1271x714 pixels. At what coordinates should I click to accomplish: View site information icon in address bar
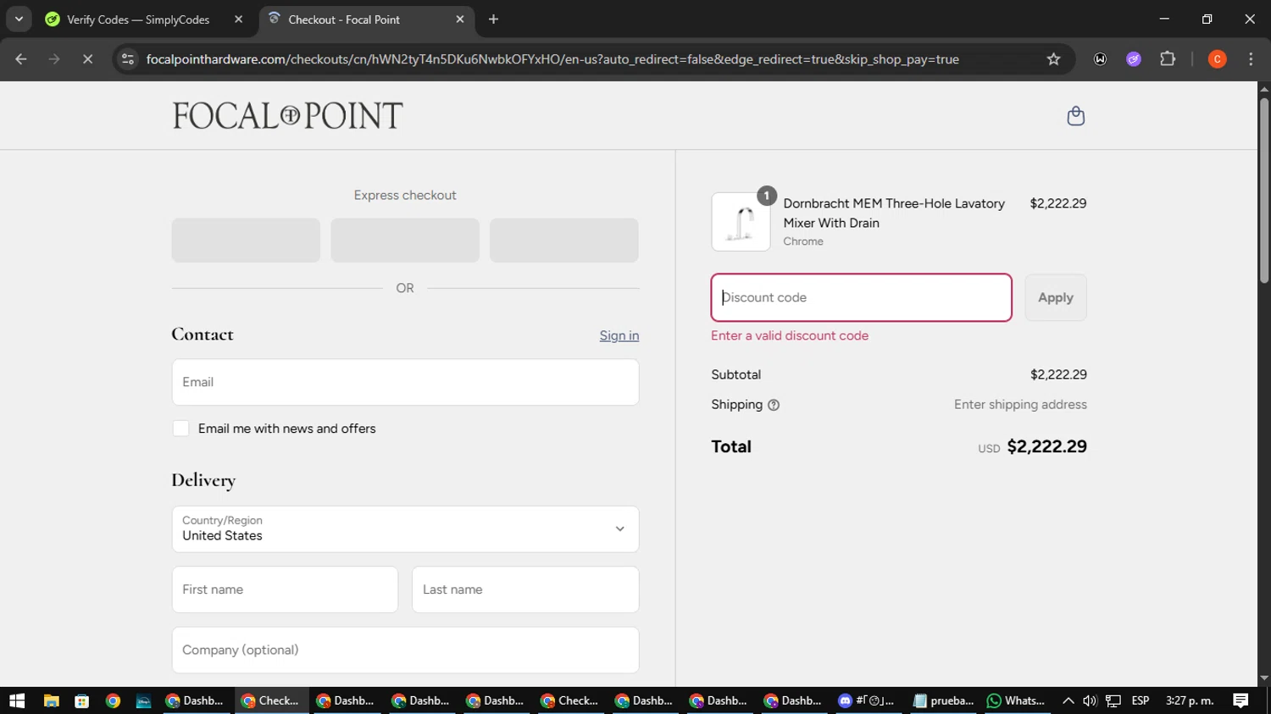tap(128, 59)
